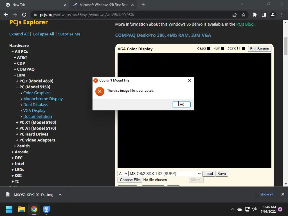Toggle the browser side panel icon
Viewport: 288px width, 216px height.
pyautogui.click(x=264, y=15)
